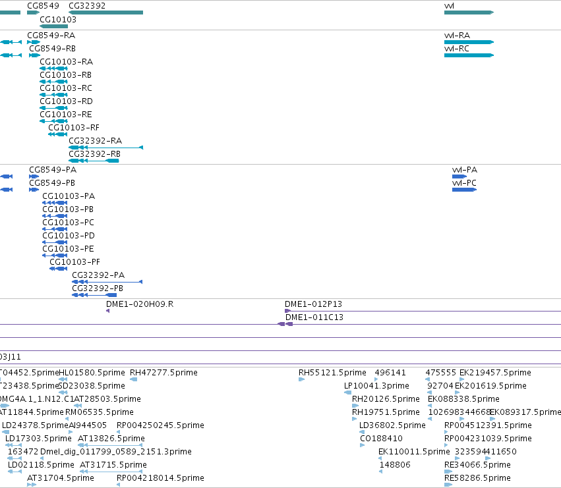
Task: Click the CG10103-PF protein label
Action: pyautogui.click(x=74, y=262)
